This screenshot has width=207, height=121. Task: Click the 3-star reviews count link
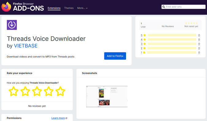tap(199, 44)
